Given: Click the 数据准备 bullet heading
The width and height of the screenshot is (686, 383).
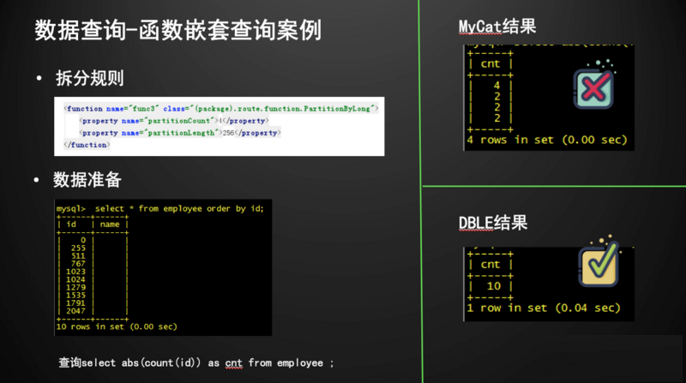Looking at the screenshot, I should [x=88, y=180].
